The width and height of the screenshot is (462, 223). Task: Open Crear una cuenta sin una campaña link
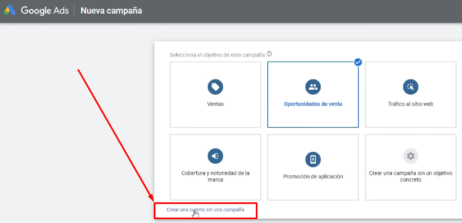pos(205,209)
